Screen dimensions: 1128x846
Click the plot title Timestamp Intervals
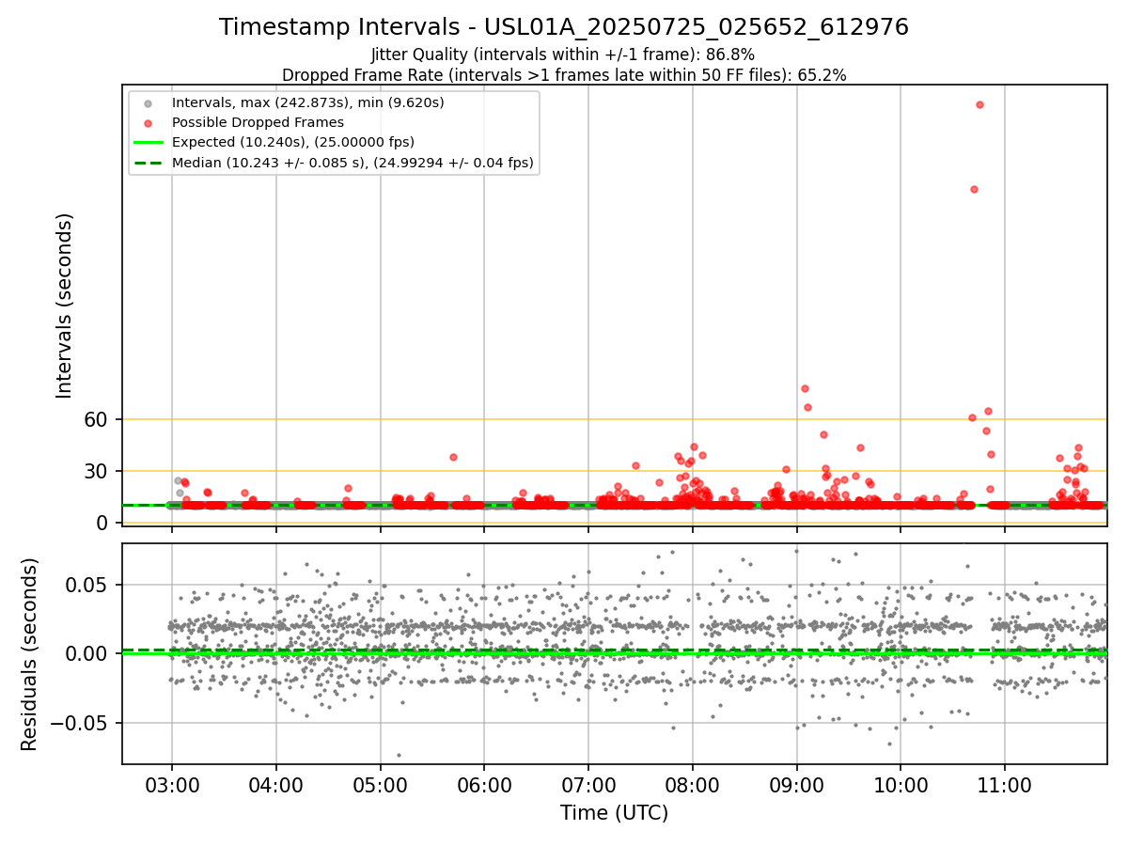(x=564, y=27)
